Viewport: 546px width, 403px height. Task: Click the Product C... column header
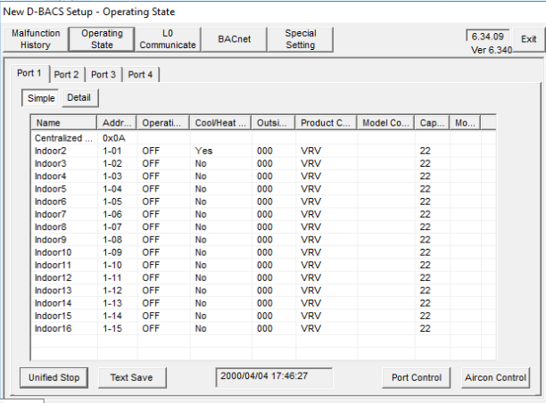coord(326,123)
